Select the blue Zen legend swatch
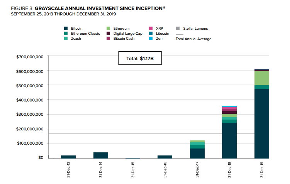 pos(151,39)
